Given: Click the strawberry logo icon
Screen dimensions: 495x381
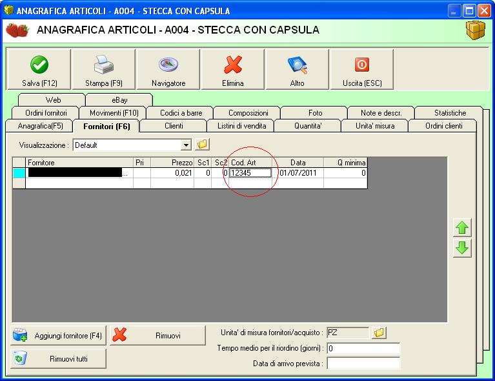Looking at the screenshot, I should tap(17, 30).
